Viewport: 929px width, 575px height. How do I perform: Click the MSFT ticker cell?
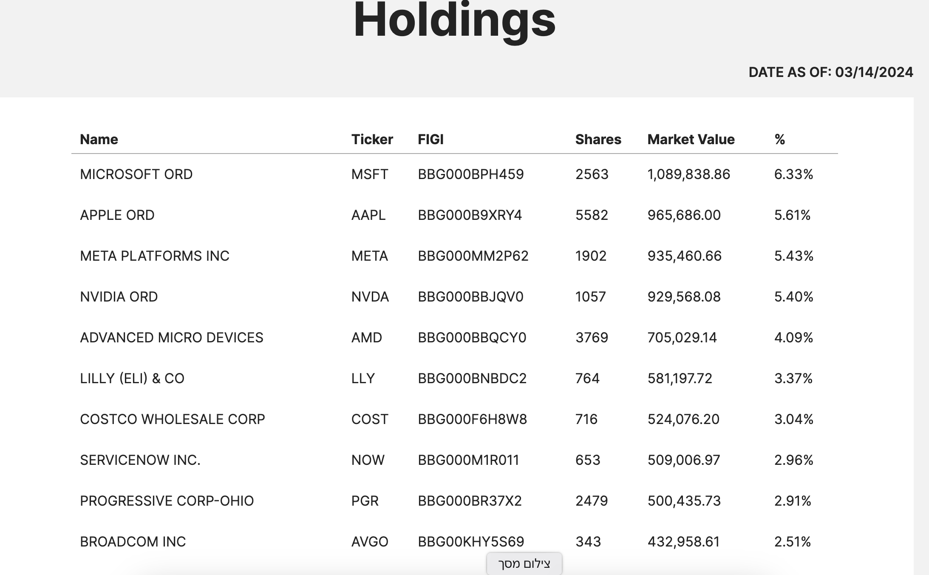click(370, 174)
